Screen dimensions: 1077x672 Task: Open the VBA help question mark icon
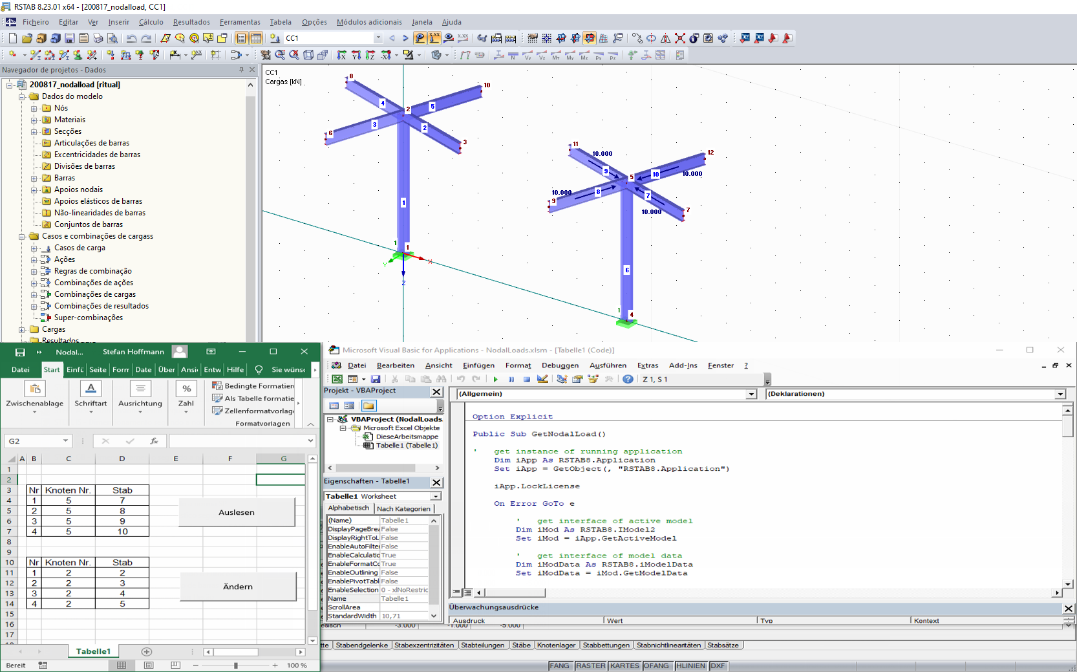[628, 380]
